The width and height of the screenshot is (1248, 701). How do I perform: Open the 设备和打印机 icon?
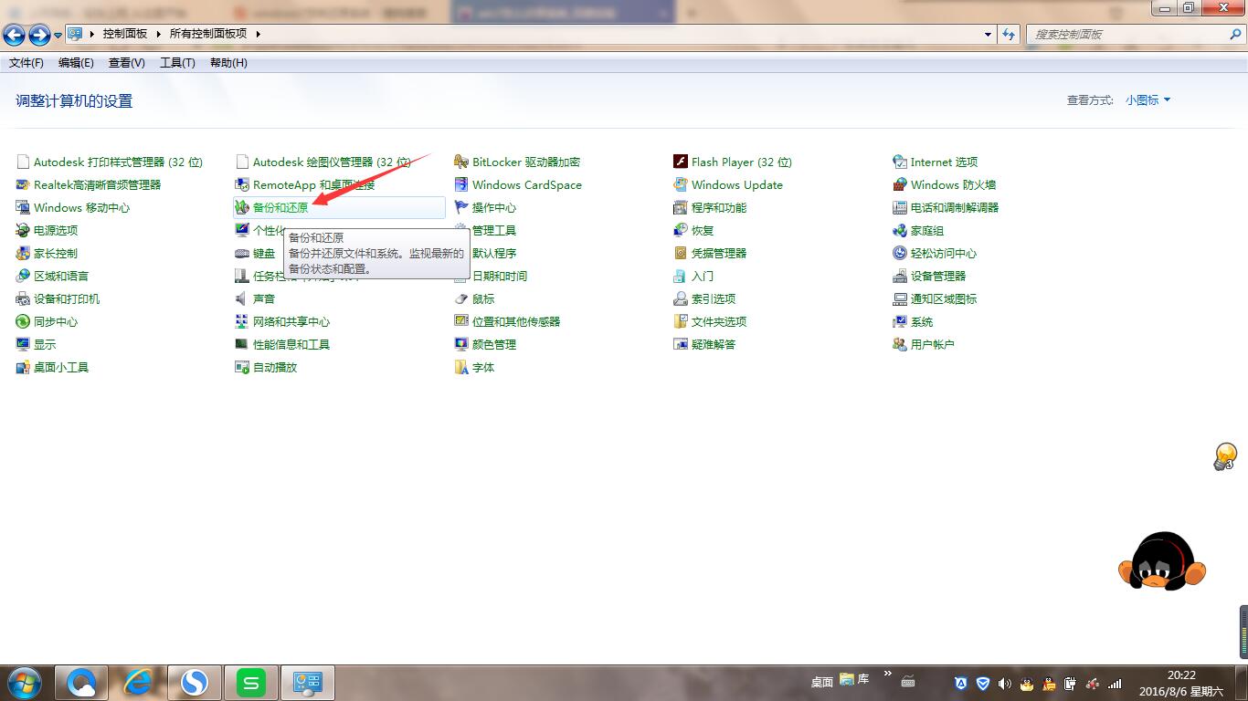(x=23, y=298)
